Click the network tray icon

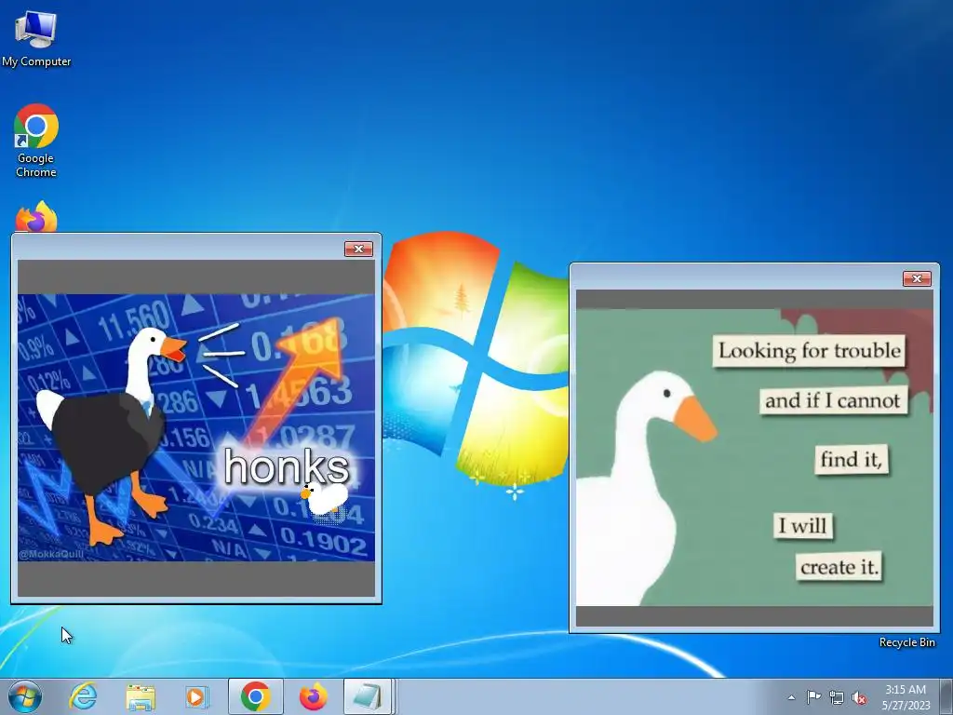(x=837, y=697)
